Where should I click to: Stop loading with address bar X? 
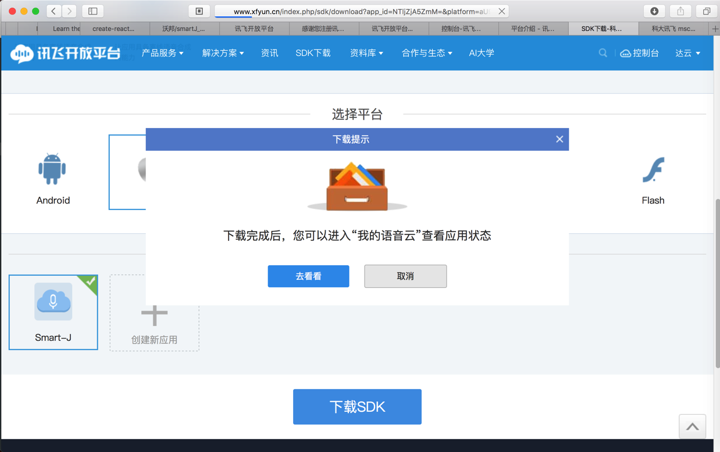[x=502, y=11]
